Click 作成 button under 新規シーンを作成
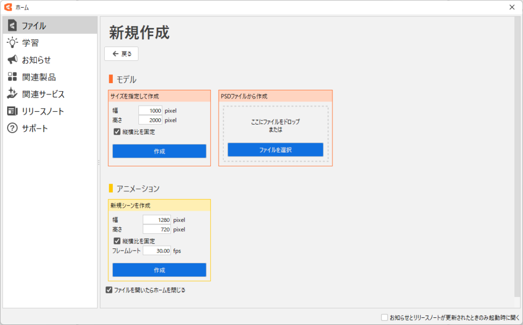Viewport: 523px width, 325px height. 159,270
